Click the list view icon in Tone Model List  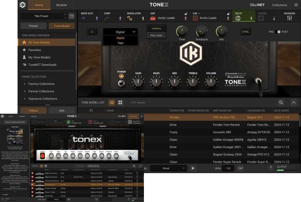coord(112,102)
